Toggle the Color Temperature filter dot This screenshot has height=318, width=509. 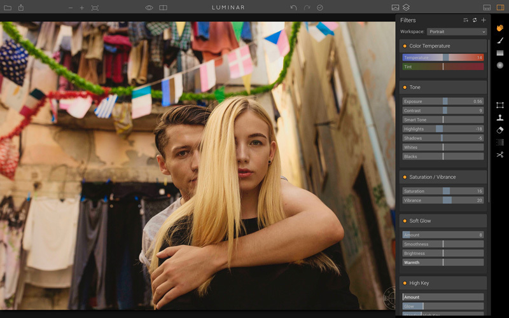405,46
